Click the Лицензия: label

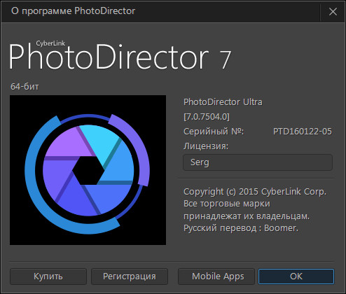206,146
